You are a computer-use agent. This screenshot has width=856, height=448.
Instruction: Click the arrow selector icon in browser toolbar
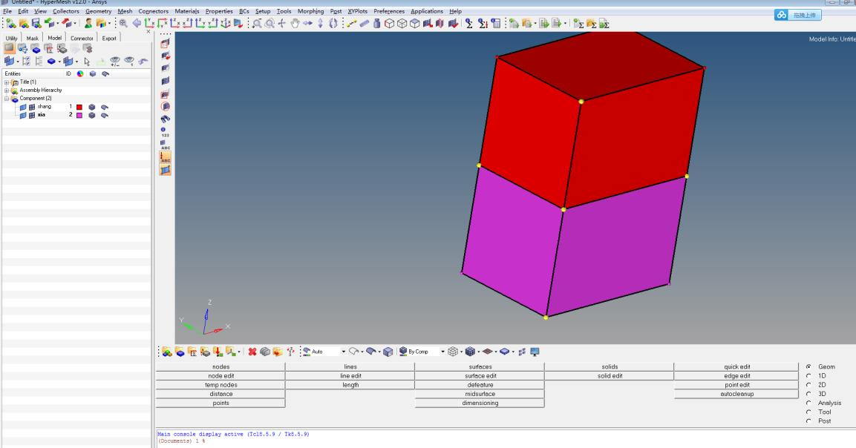point(85,63)
